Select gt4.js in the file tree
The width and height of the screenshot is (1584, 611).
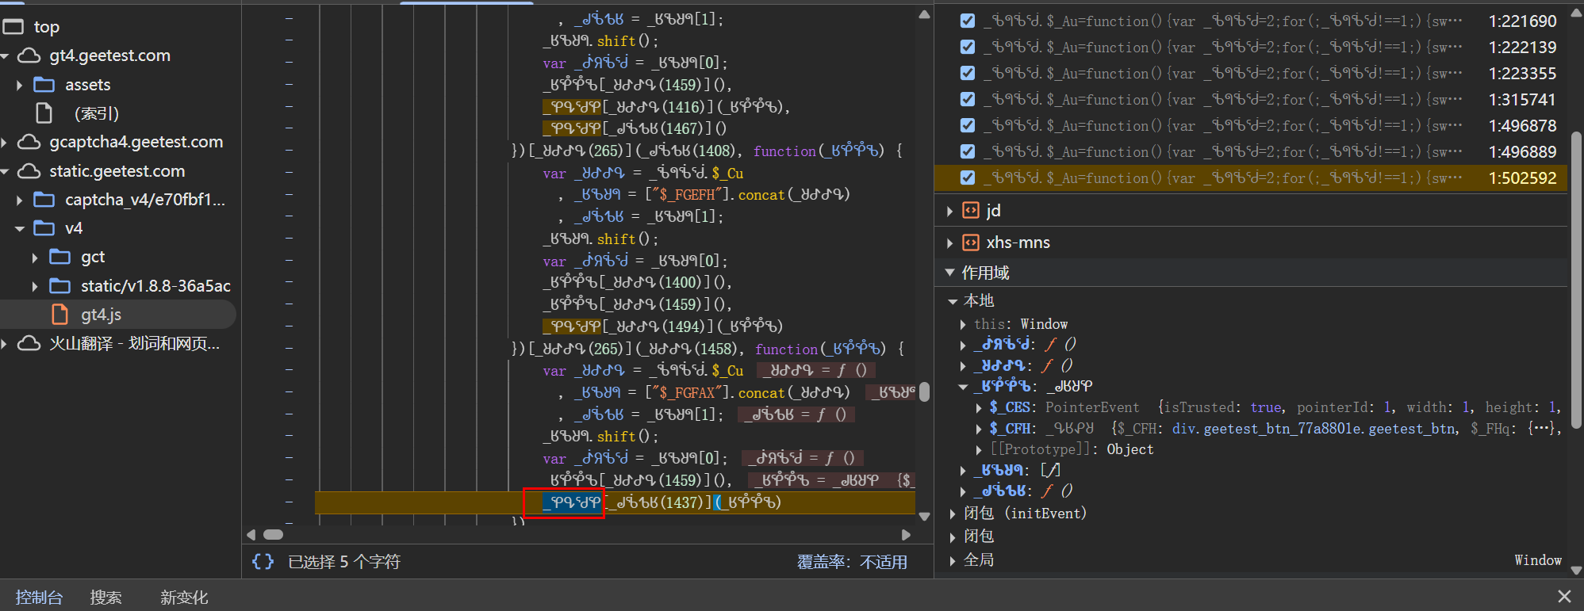pos(119,315)
